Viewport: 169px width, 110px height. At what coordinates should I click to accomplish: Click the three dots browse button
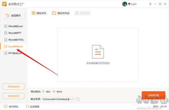[72, 99]
